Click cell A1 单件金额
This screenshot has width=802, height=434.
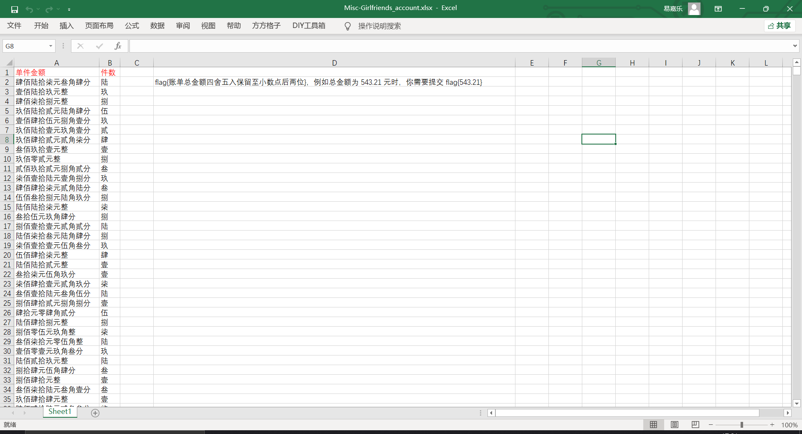coord(56,72)
